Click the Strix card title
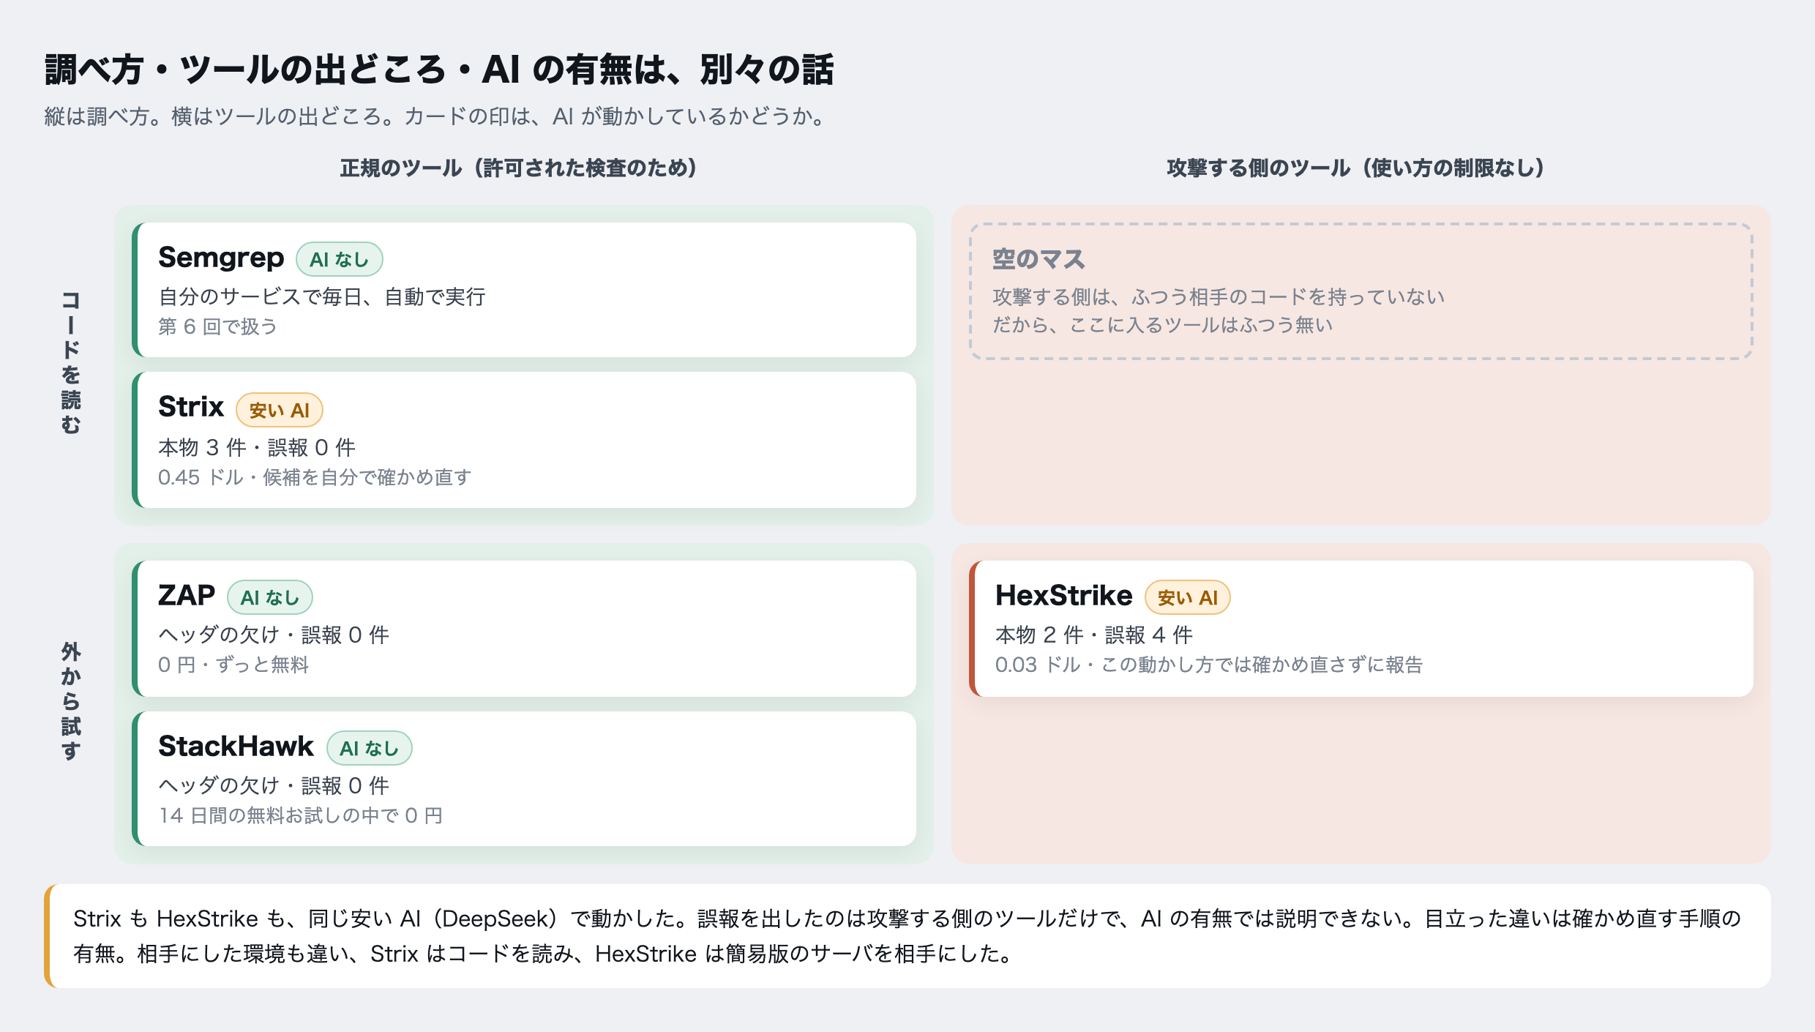1815x1032 pixels. pyautogui.click(x=191, y=407)
